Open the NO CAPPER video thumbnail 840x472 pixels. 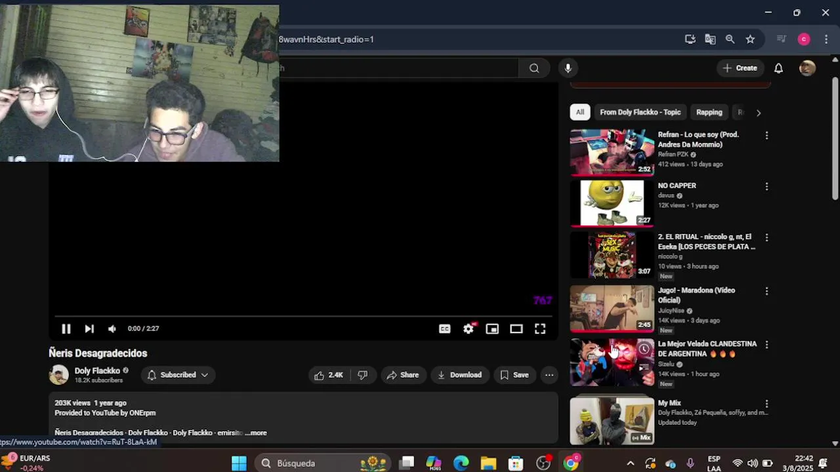tap(612, 203)
